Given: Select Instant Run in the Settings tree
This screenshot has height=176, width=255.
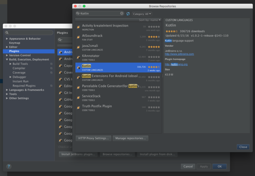Looking at the screenshot, I should [x=20, y=81].
